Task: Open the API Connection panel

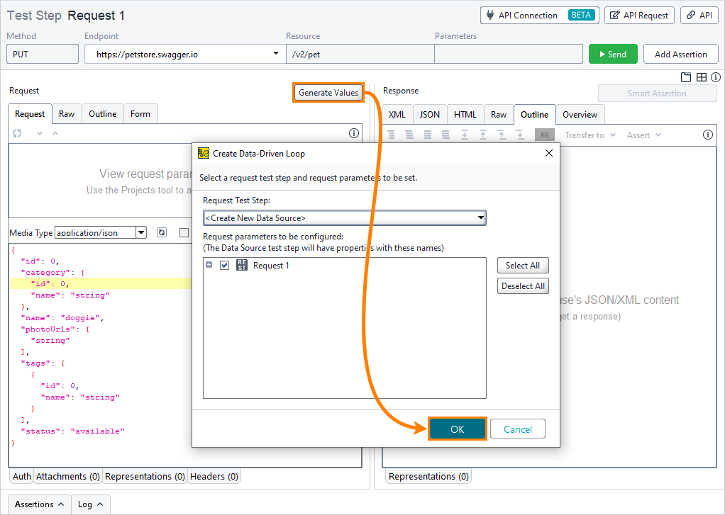Action: pyautogui.click(x=539, y=15)
